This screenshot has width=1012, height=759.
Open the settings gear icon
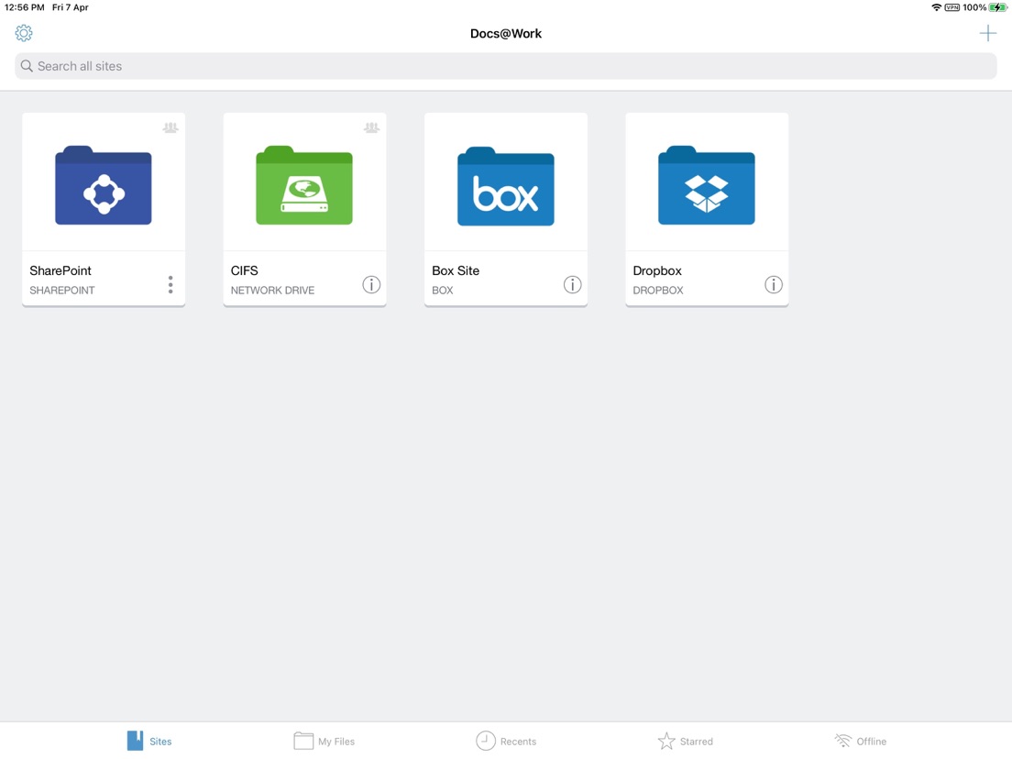coord(24,33)
